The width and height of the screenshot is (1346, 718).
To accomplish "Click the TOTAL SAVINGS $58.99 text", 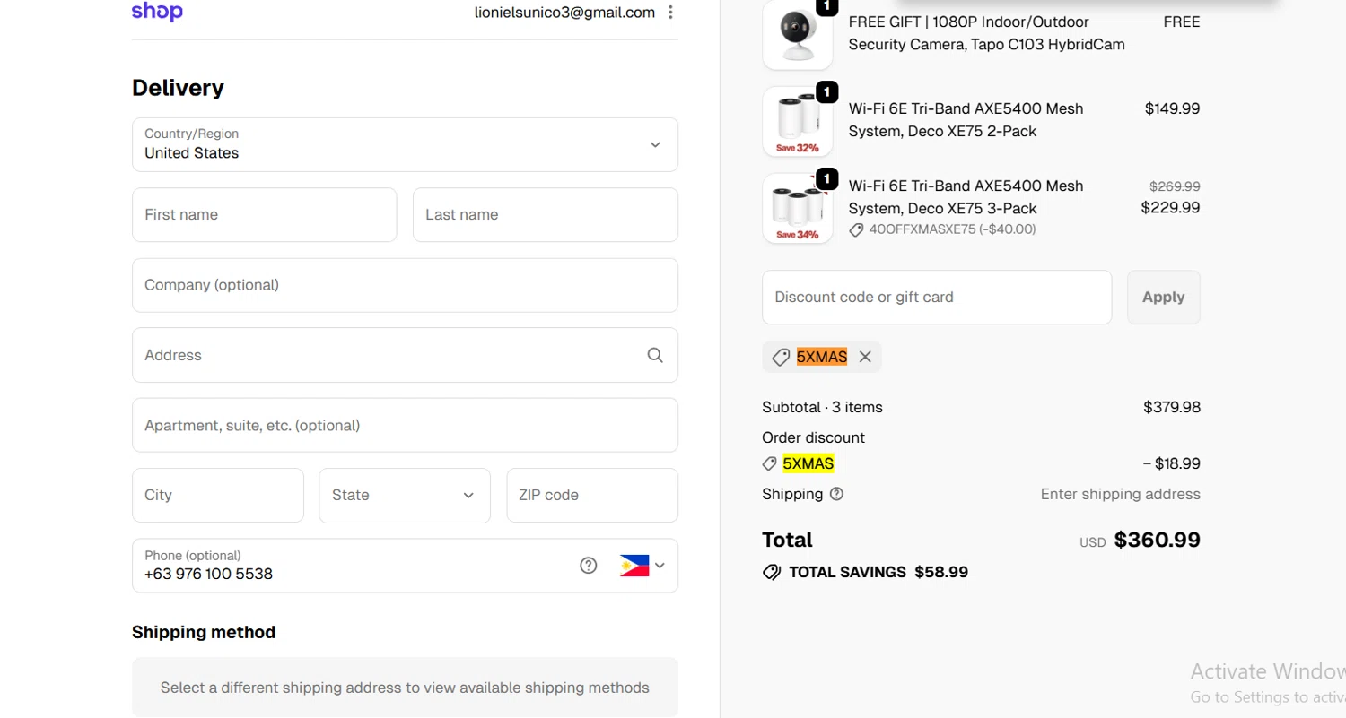I will pos(878,572).
